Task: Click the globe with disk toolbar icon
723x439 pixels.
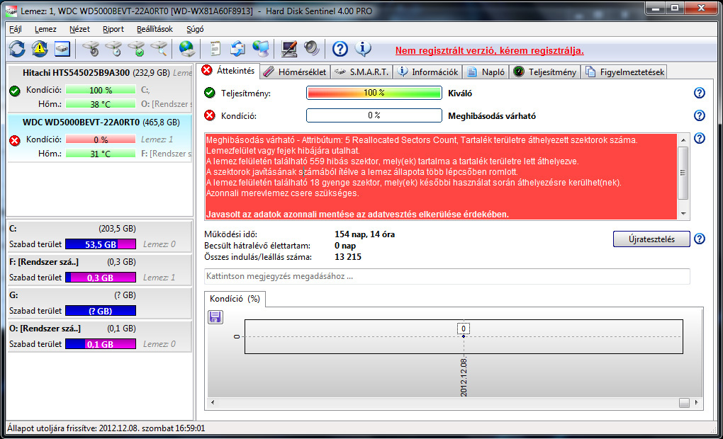Action: [x=186, y=49]
